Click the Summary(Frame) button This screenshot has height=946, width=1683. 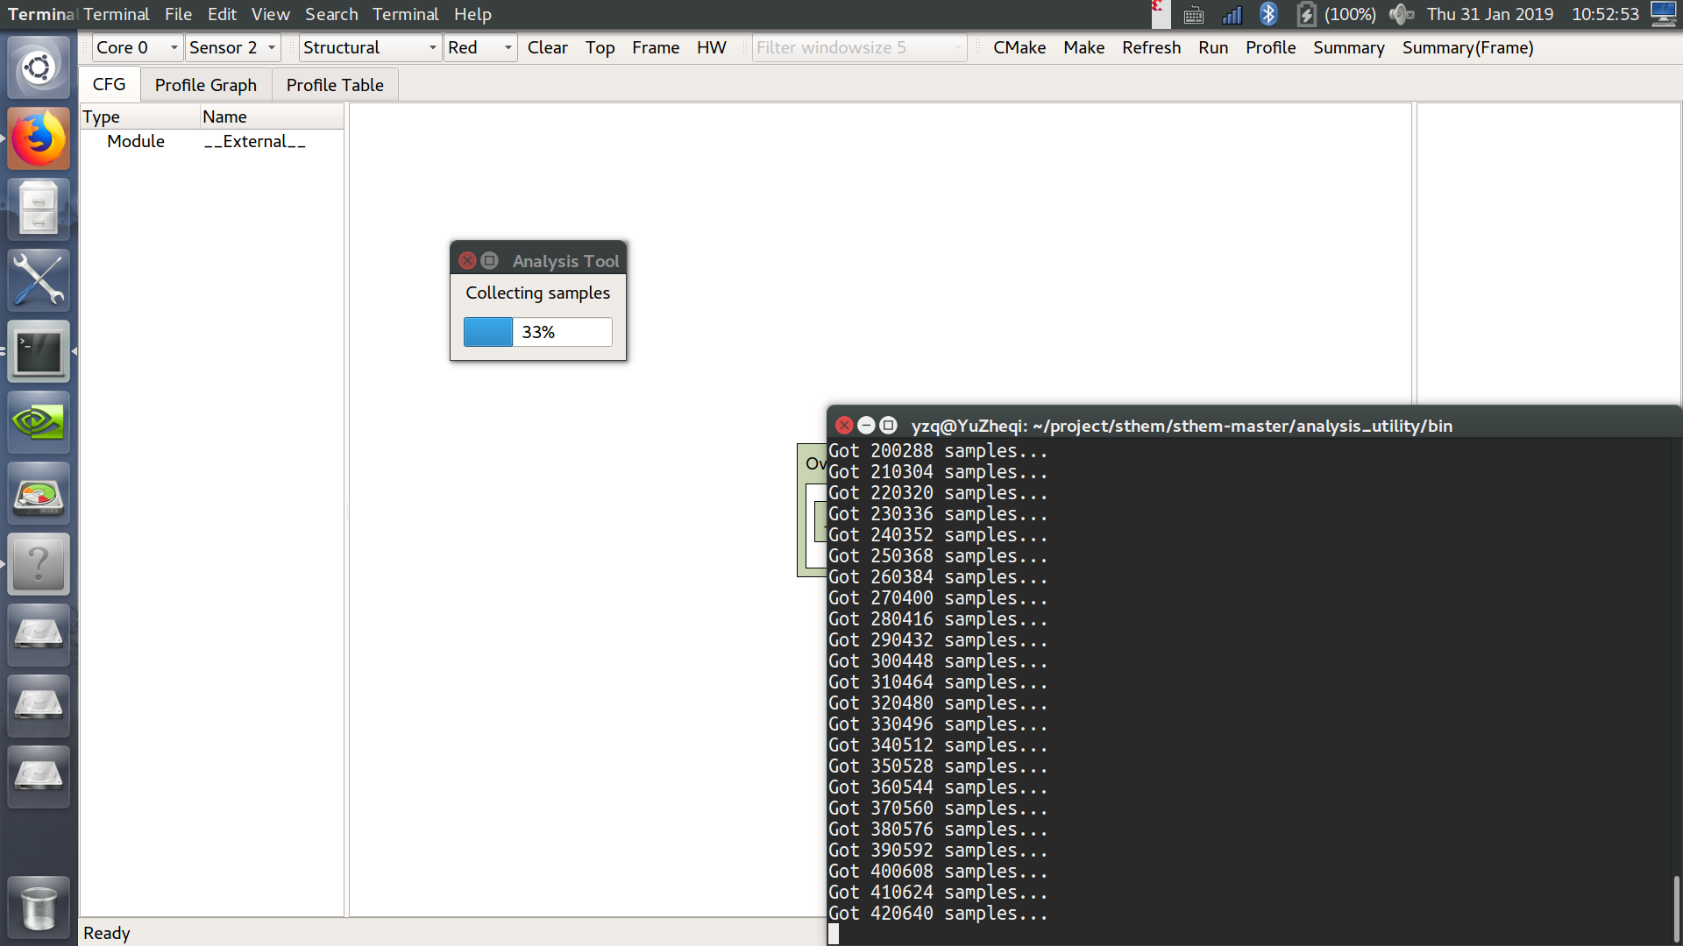[1467, 48]
